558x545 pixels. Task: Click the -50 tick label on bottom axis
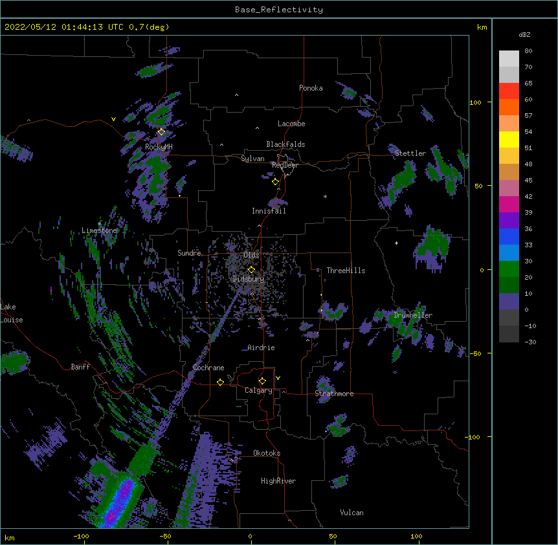click(x=165, y=536)
